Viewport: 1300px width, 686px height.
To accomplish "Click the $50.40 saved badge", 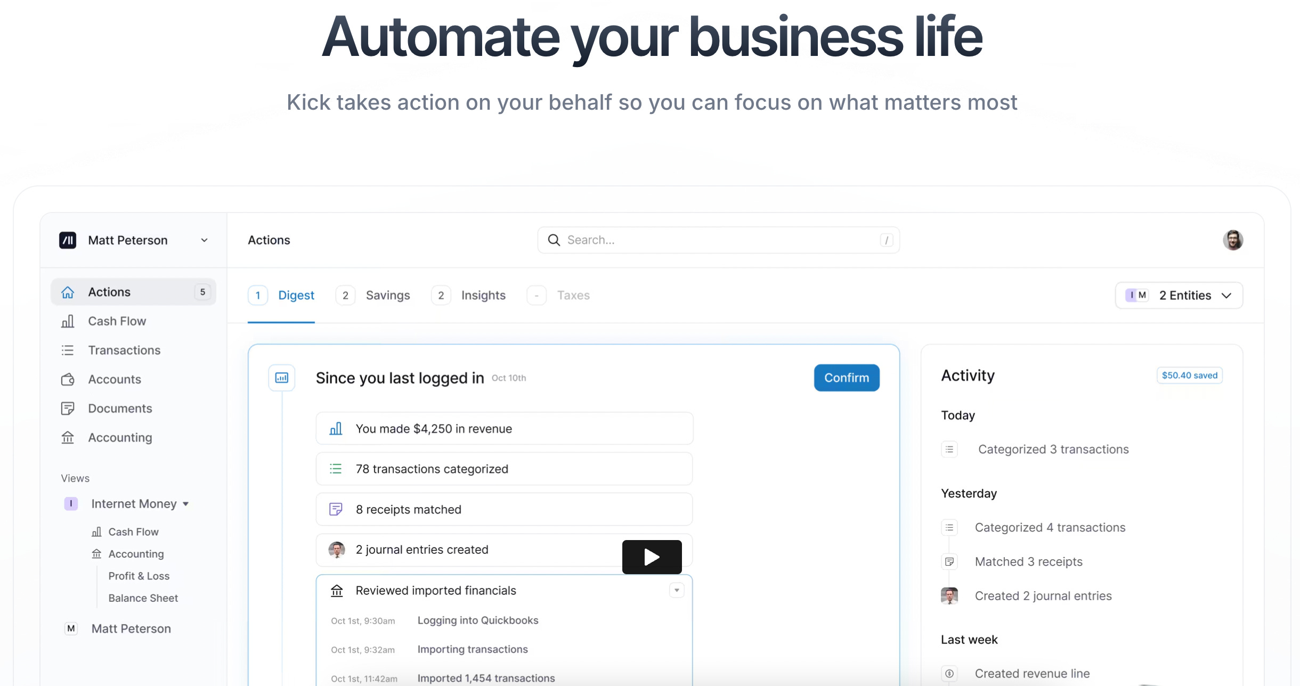I will coord(1189,375).
